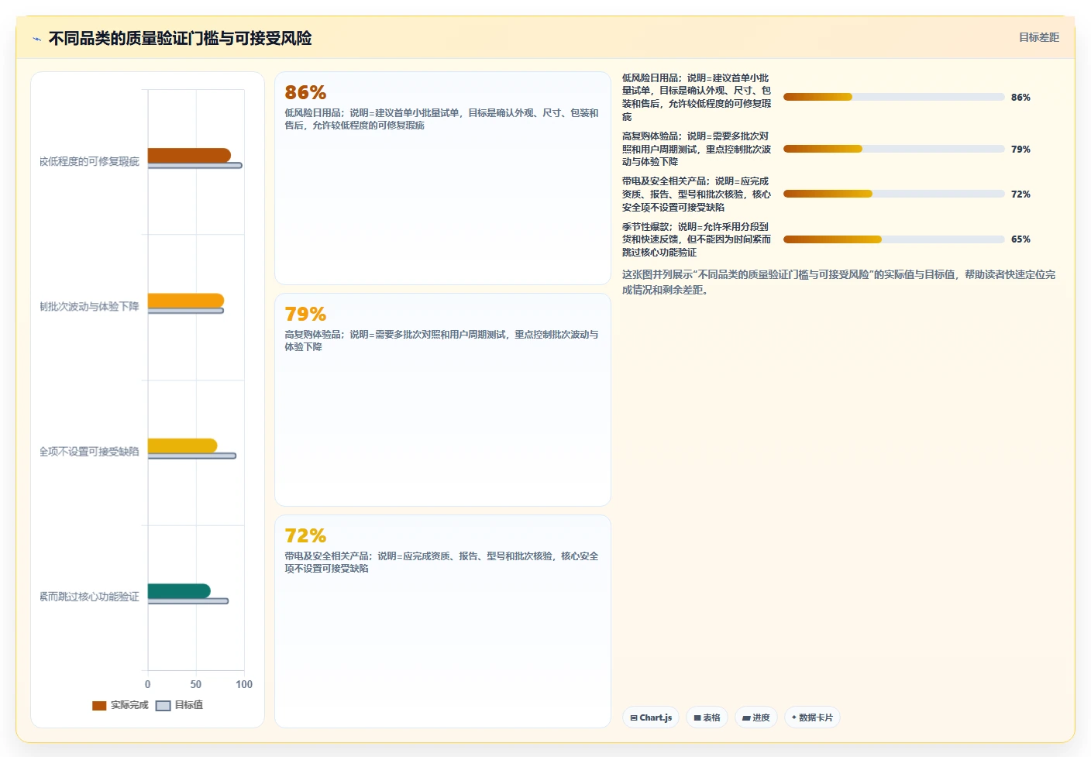Click the 高复购体验品 progress row label
This screenshot has height=757, width=1091.
click(697, 149)
